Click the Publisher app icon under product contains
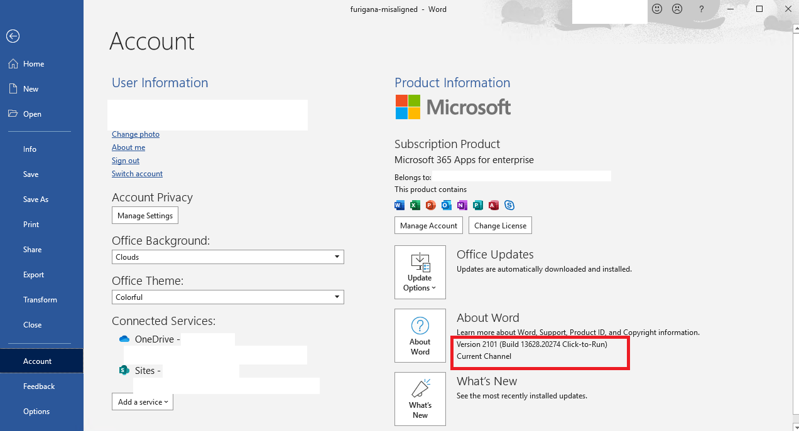 pos(478,205)
